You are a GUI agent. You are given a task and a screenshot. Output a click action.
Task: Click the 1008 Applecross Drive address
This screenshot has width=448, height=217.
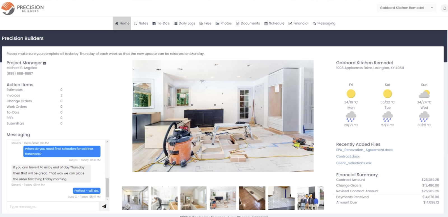[x=370, y=68]
